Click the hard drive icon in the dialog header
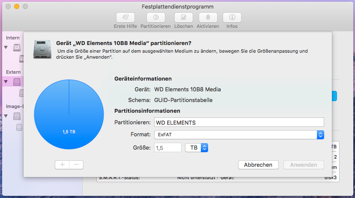355x198 pixels. click(42, 49)
